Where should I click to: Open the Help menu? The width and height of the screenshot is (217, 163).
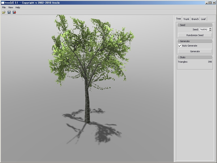click(18, 8)
